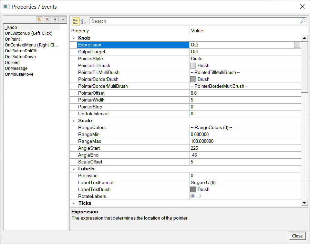Select the OnLButtonDblClk event
Screen dimensions: 310x244
point(21,51)
